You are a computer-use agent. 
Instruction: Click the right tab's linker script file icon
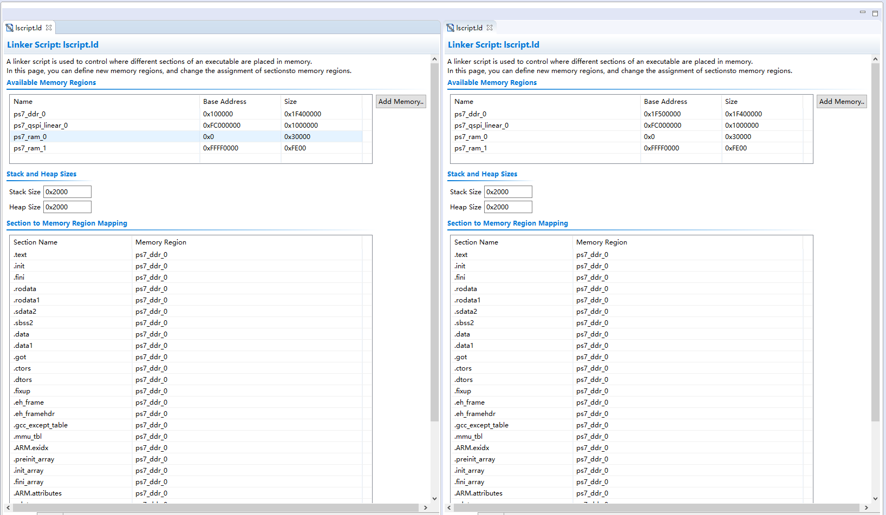[450, 28]
